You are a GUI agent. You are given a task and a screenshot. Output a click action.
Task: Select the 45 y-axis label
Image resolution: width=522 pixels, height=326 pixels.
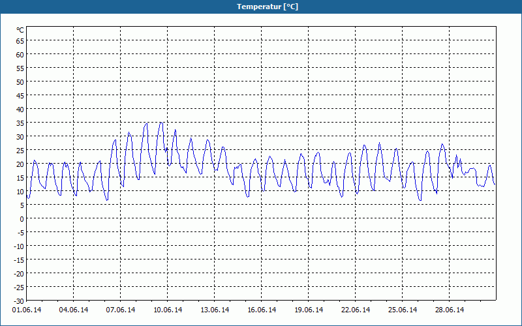pos(20,95)
